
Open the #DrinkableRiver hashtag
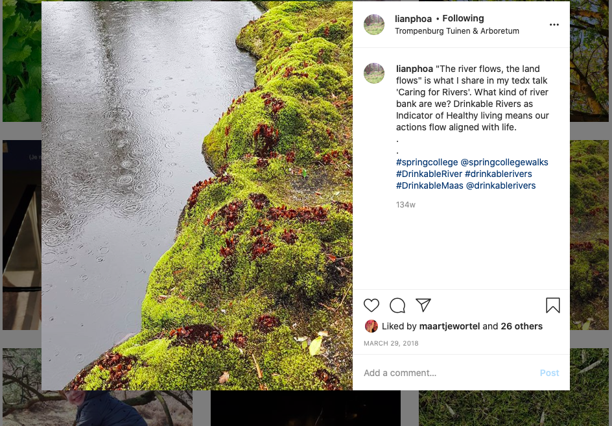point(429,174)
